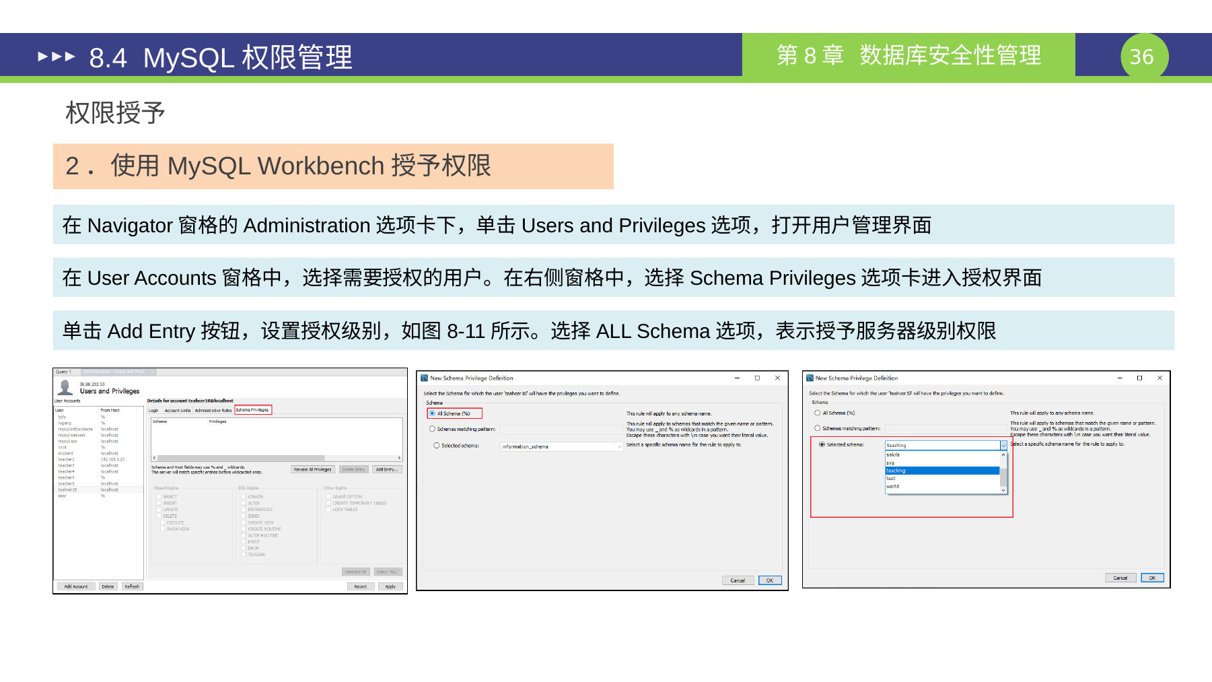Screen dimensions: 1212x682
Task: Click the right arrow of the Schema list scrollbar
Action: (x=400, y=458)
